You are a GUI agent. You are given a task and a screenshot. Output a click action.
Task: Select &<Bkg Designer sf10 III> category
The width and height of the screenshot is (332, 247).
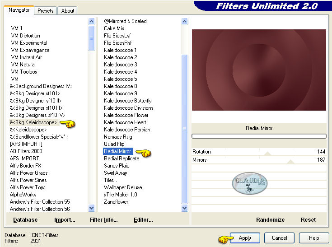click(x=36, y=108)
